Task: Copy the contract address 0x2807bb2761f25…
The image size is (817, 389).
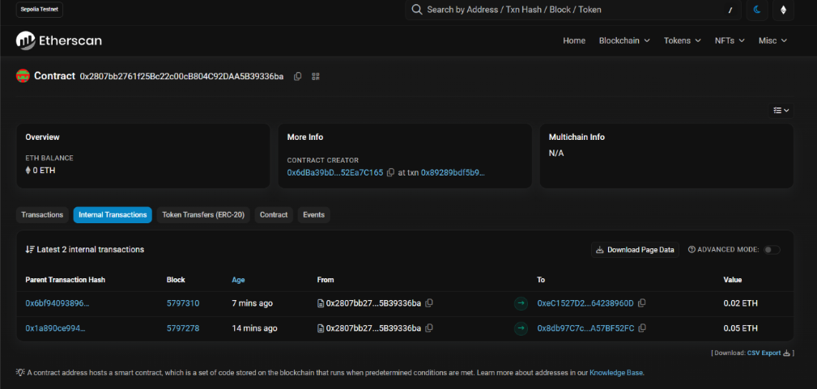Action: point(297,77)
